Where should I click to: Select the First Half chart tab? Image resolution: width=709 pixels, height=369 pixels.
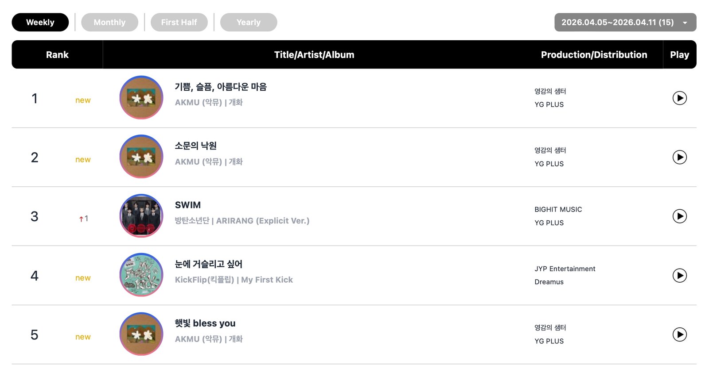tap(179, 22)
